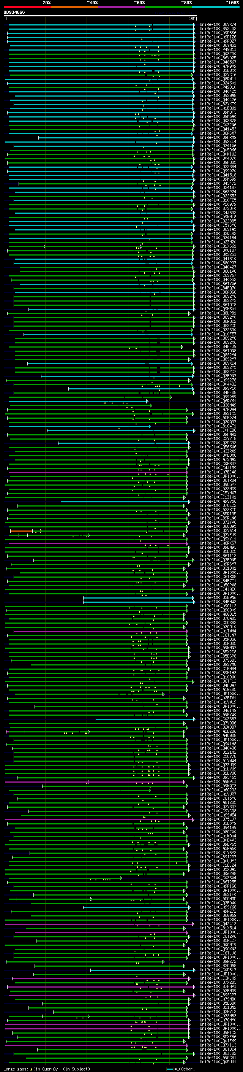
Task: Open hit UniRef100_B9SLQ3
Action: tap(218, 29)
